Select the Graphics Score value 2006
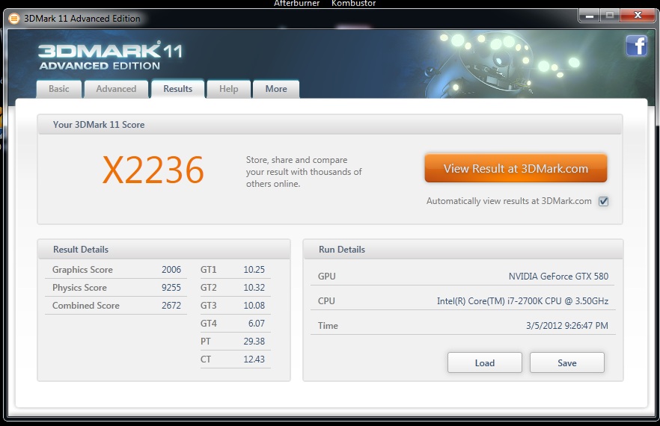Viewport: 660px width, 426px height. (x=171, y=270)
